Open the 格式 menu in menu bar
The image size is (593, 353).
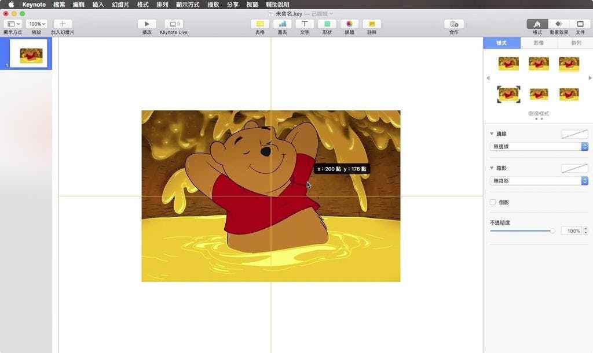tap(143, 5)
